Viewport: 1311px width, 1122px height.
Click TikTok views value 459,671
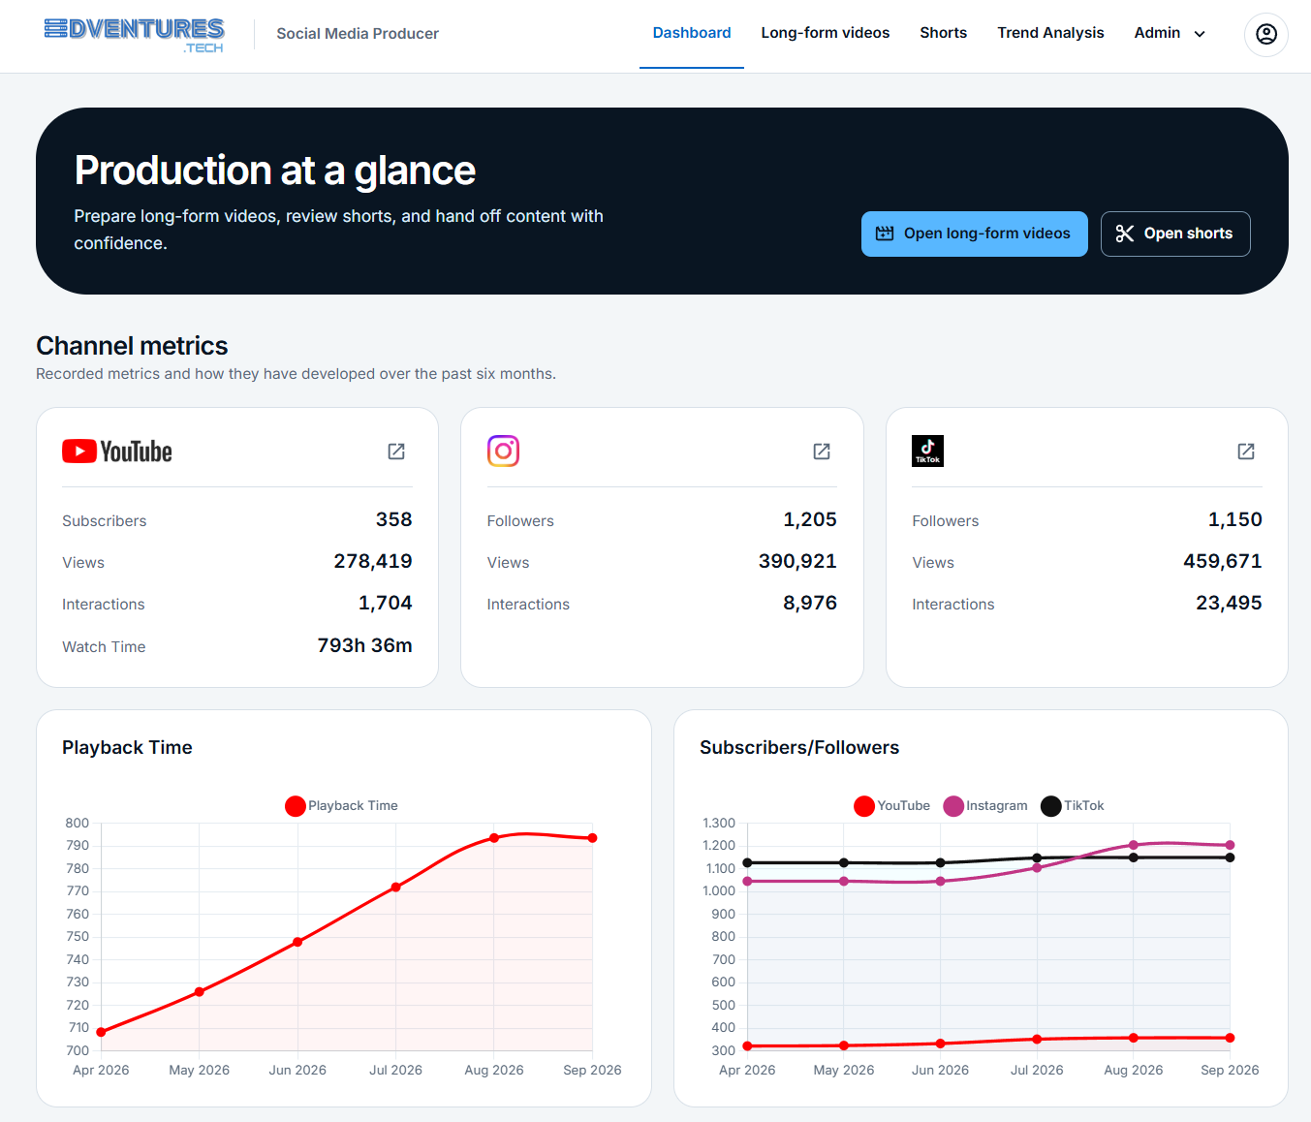[x=1223, y=561]
